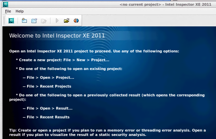Click the 'File > Recent Results' line
The width and height of the screenshot is (216, 139).
[46, 117]
